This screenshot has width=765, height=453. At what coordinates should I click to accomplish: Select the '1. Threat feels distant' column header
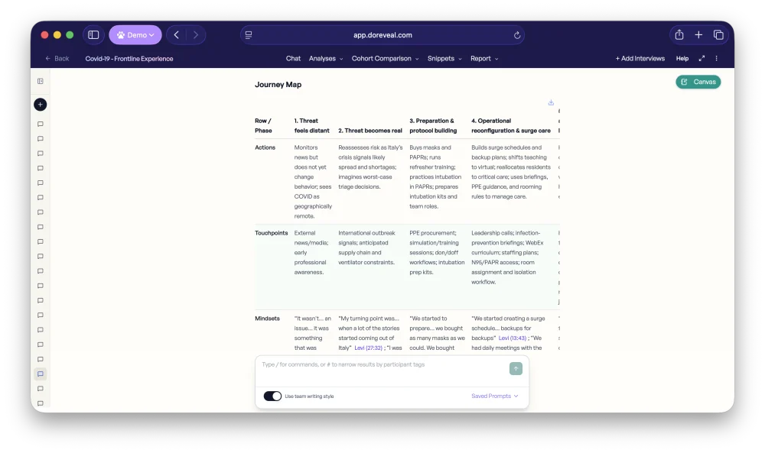point(312,126)
